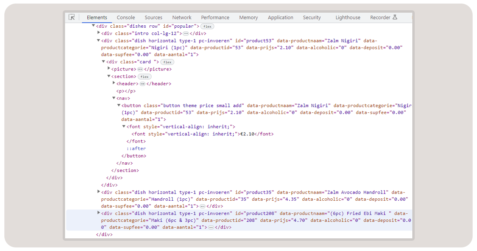Switch to the Console tab
Image resolution: width=477 pixels, height=251 pixels.
point(126,17)
